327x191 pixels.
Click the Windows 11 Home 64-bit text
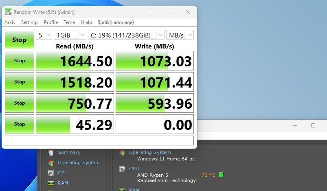[166, 159]
